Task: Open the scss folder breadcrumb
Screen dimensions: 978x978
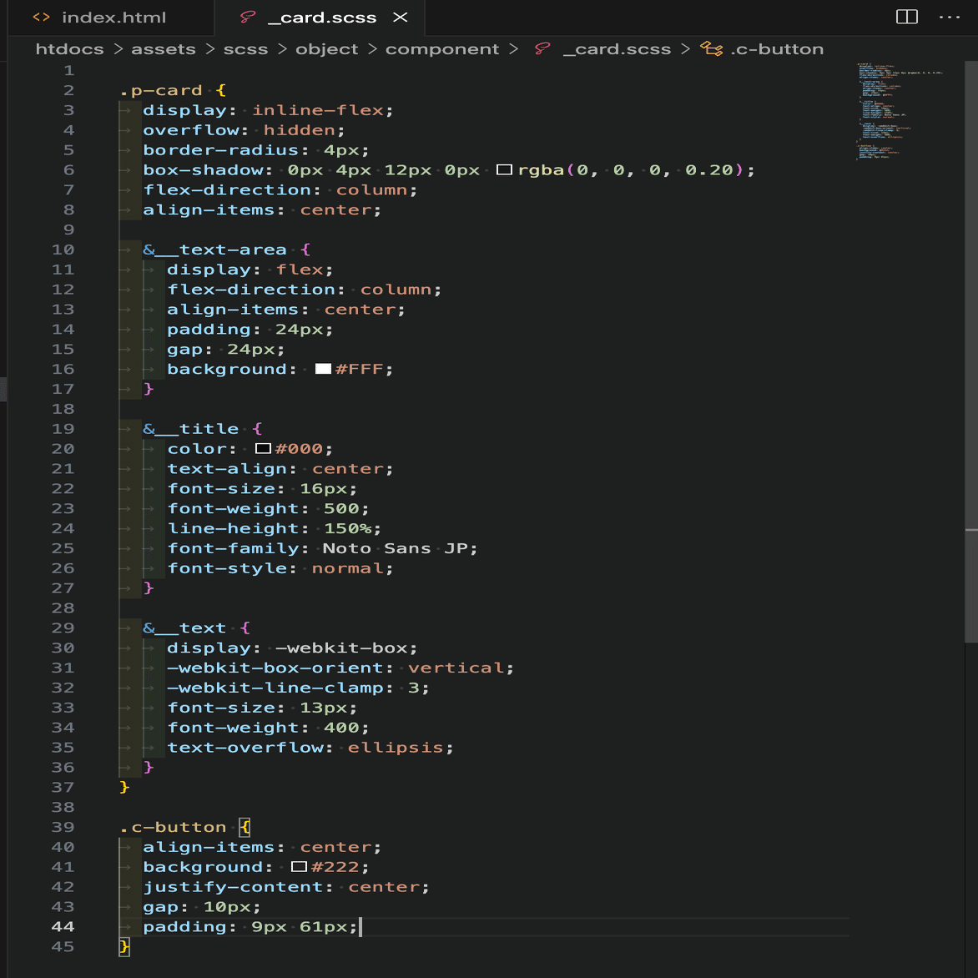Action: (x=245, y=49)
